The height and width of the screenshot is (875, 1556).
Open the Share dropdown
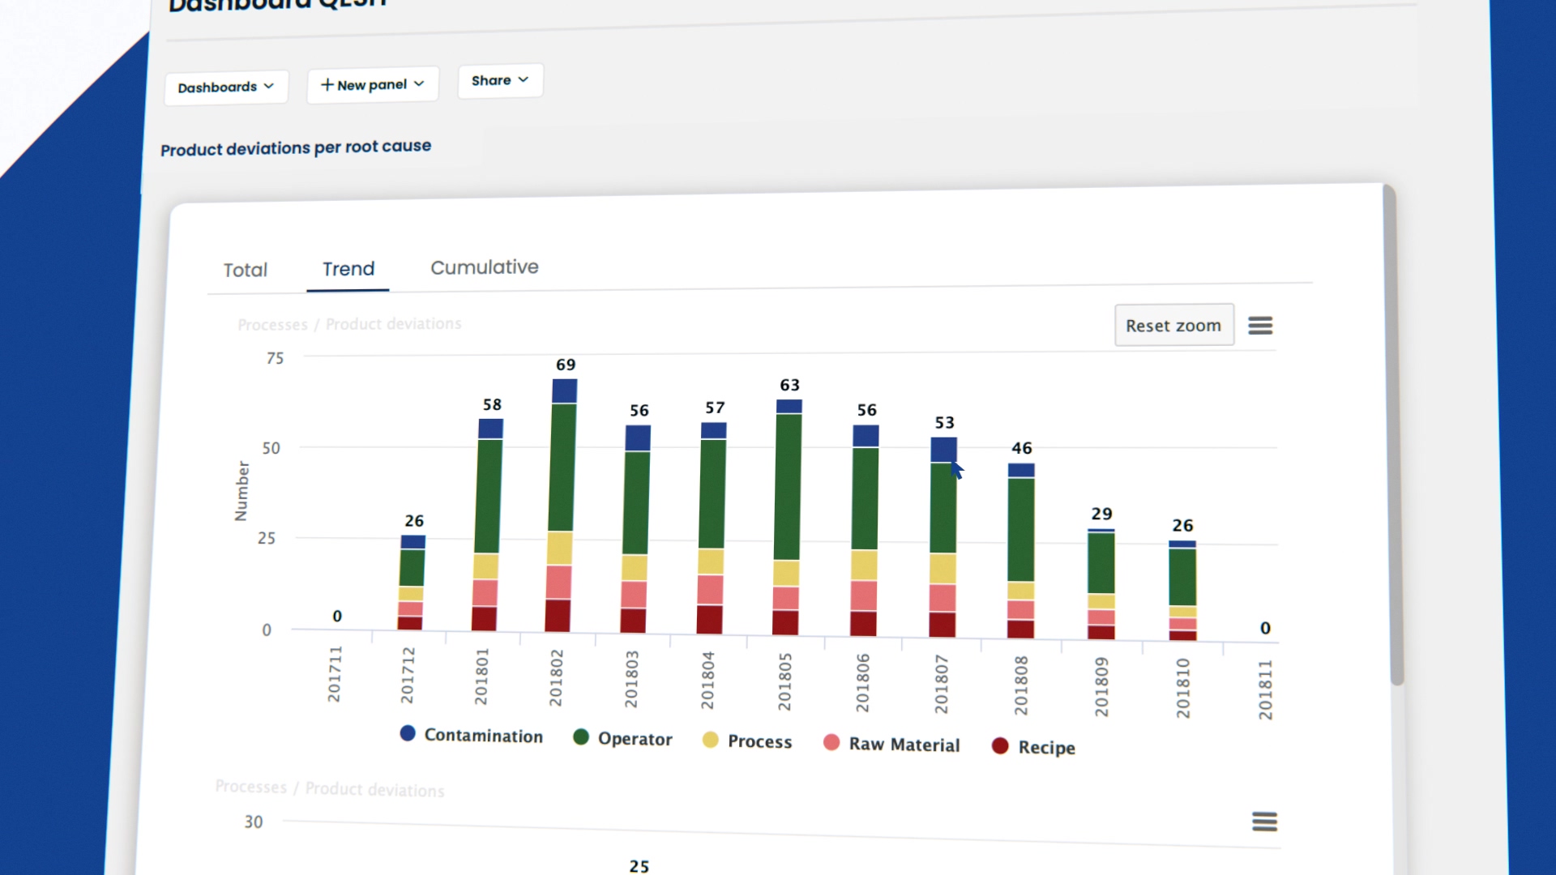tap(500, 80)
